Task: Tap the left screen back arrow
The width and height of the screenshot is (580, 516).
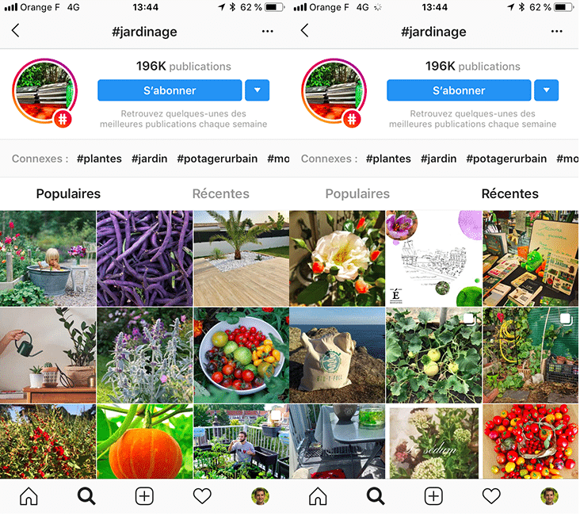Action: point(15,30)
